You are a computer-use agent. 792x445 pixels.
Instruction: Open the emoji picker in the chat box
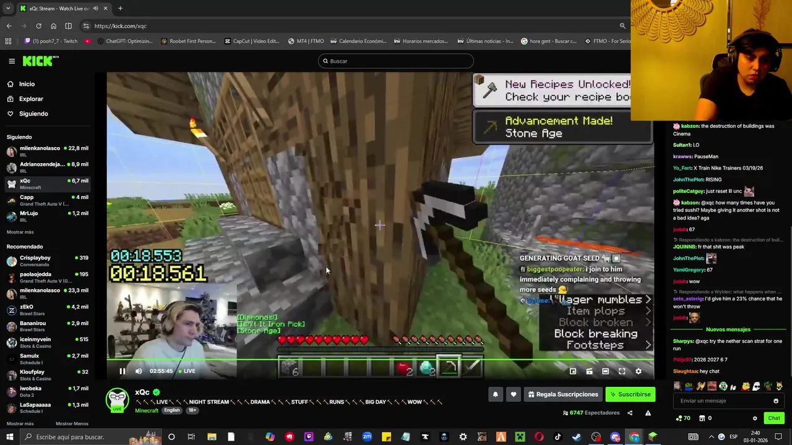point(776,400)
